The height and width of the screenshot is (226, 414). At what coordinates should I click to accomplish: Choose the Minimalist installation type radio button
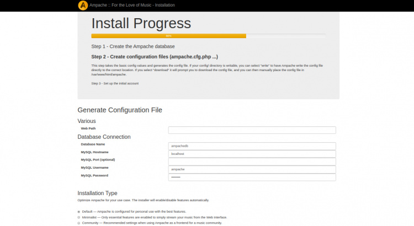click(x=79, y=217)
